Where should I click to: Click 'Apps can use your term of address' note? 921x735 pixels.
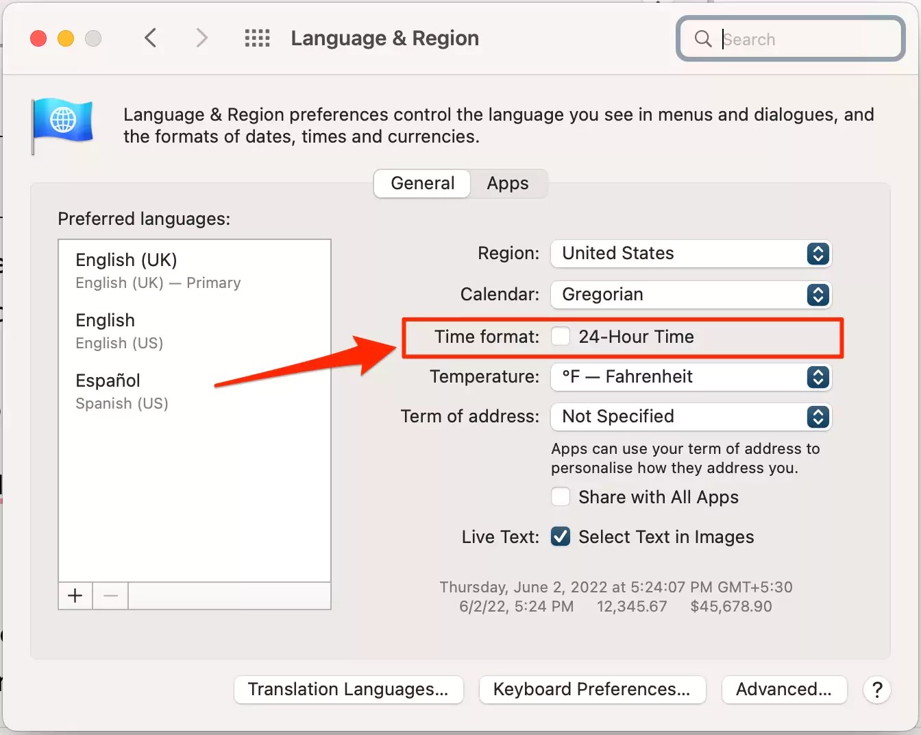tap(685, 458)
